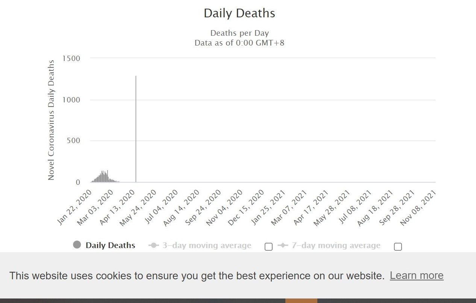Click the cookie notice message text
This screenshot has width=476, height=303.
point(197,276)
